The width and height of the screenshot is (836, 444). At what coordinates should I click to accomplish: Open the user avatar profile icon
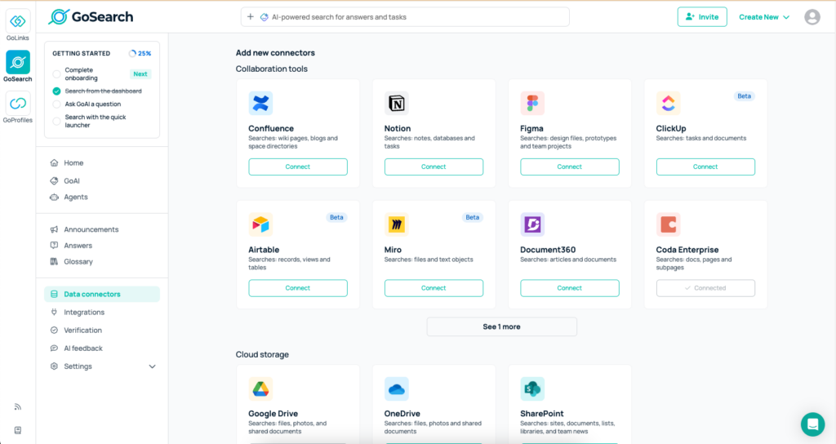pos(812,17)
